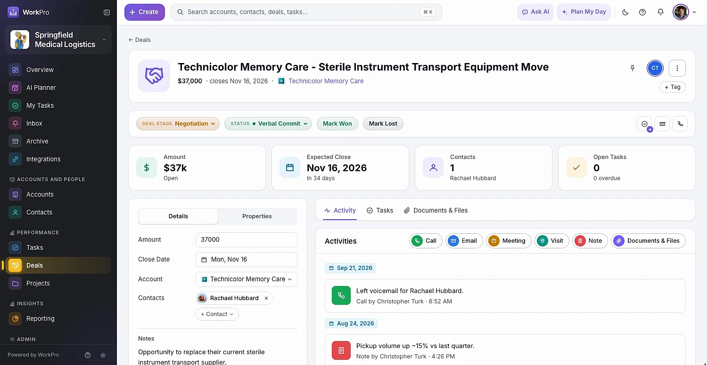Image resolution: width=707 pixels, height=365 pixels.
Task: Click the Close Date field
Action: tap(247, 260)
